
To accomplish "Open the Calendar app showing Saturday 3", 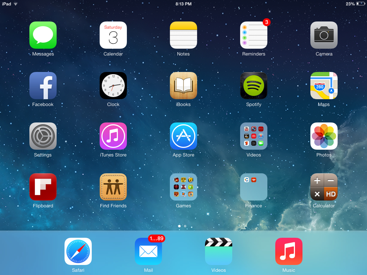I will click(x=113, y=35).
